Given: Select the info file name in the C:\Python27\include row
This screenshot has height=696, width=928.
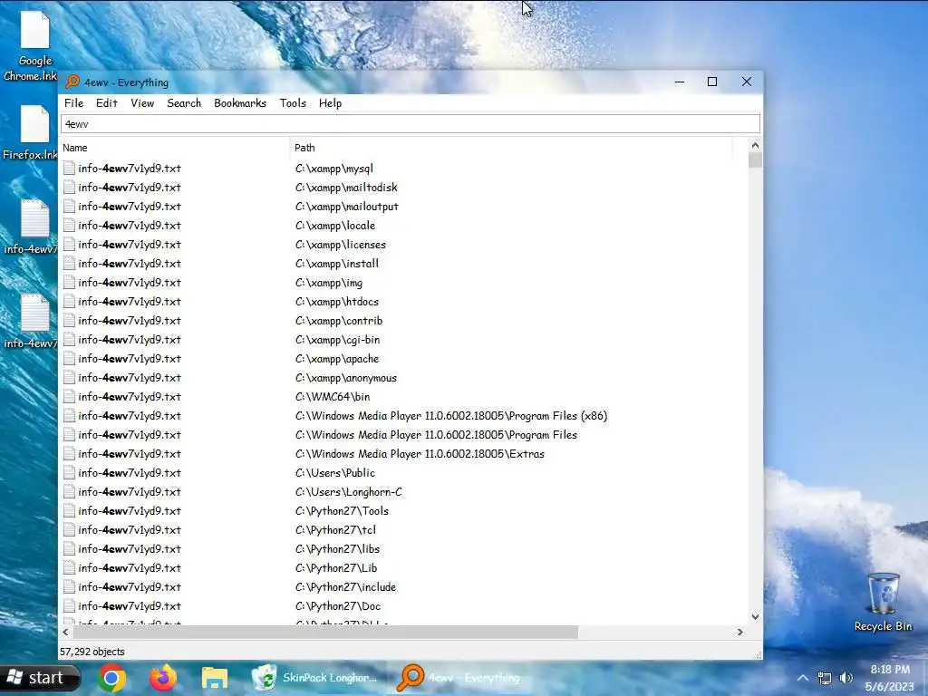Looking at the screenshot, I should click(x=130, y=587).
